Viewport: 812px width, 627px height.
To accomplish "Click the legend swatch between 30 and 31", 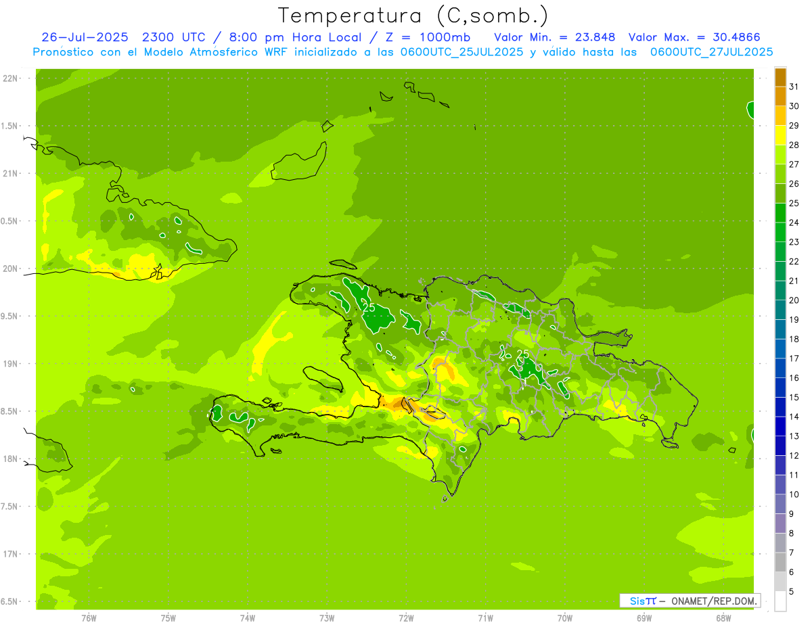I will click(x=780, y=97).
